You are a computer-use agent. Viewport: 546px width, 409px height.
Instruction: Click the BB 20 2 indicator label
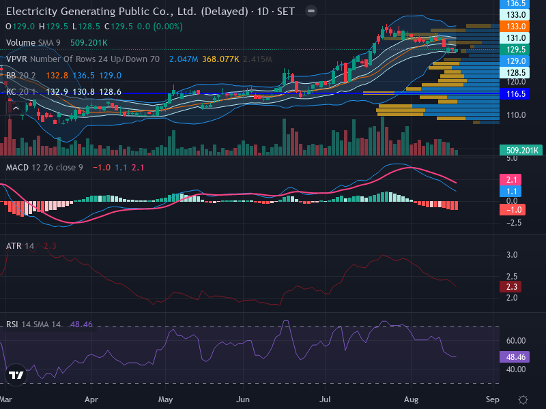pyautogui.click(x=21, y=76)
